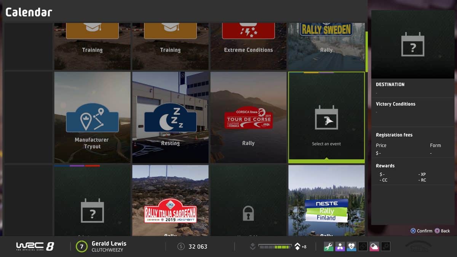Confirm the selected calendar event
Viewport: 457px width, 257px height.
click(421, 231)
